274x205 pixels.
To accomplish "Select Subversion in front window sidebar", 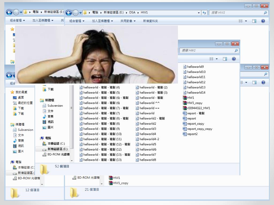I will tap(53, 106).
